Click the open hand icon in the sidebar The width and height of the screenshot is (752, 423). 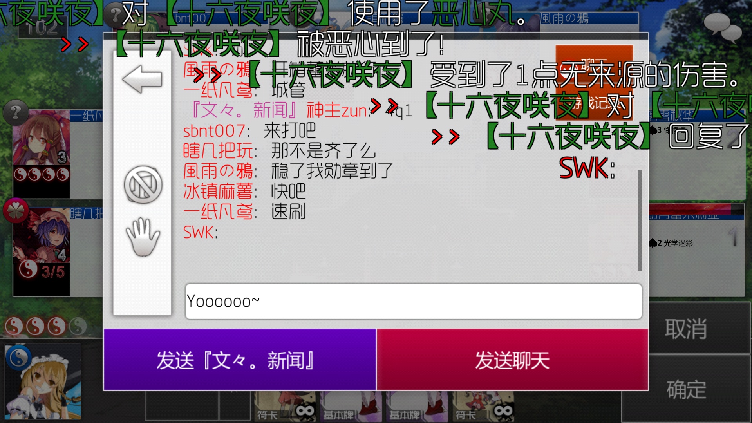point(143,237)
